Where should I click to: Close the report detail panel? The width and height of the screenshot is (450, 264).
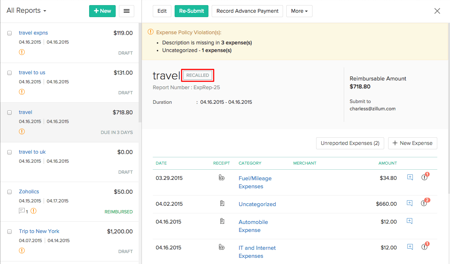click(x=437, y=11)
